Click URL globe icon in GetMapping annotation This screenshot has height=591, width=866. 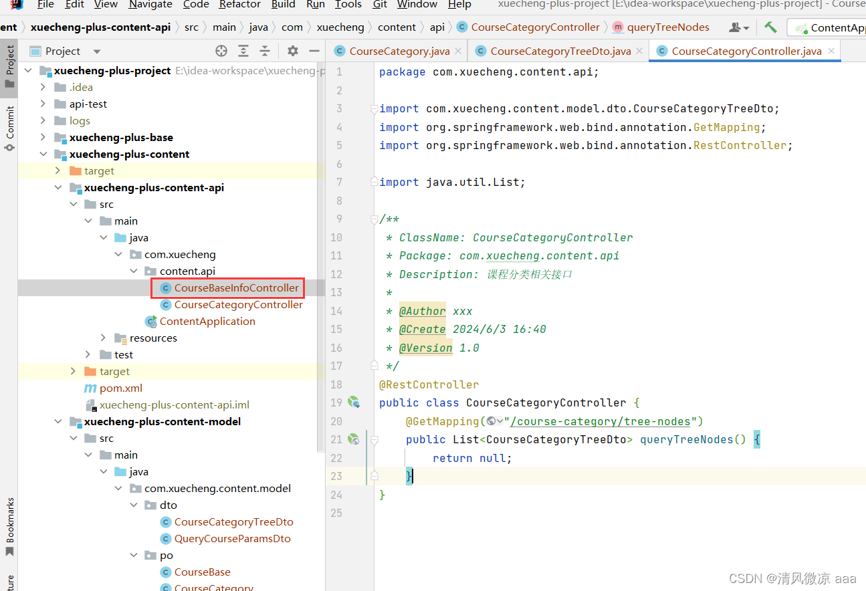click(x=492, y=421)
